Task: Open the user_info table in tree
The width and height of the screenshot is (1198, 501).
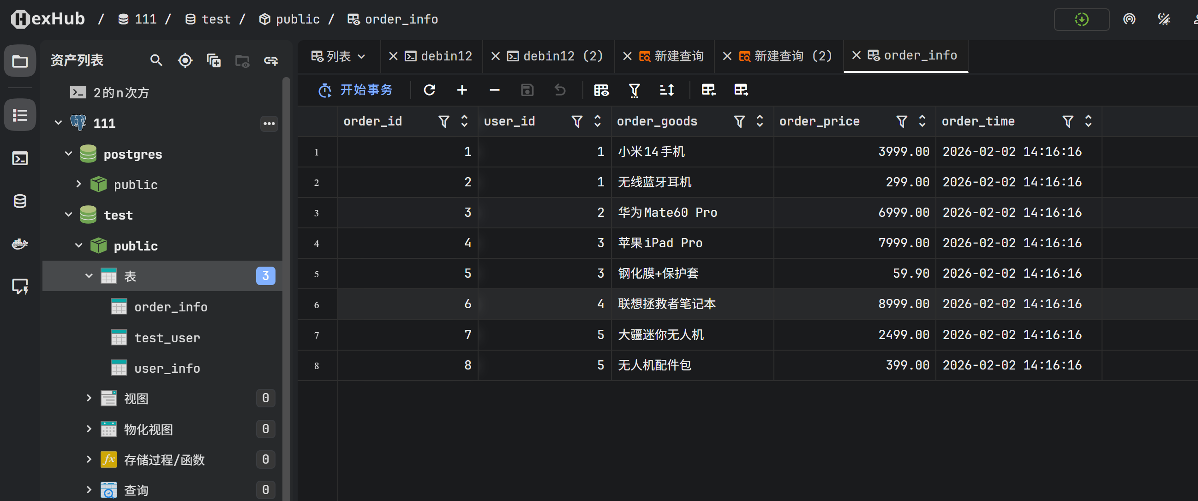Action: pyautogui.click(x=167, y=368)
